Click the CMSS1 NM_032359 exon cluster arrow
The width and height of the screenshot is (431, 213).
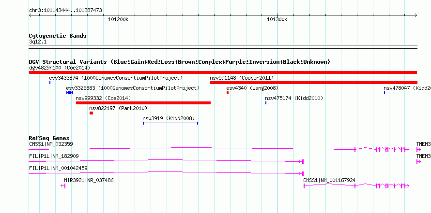click(x=392, y=150)
